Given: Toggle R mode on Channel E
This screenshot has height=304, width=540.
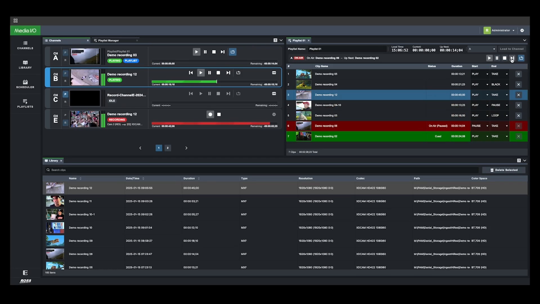Looking at the screenshot, I should click(65, 123).
